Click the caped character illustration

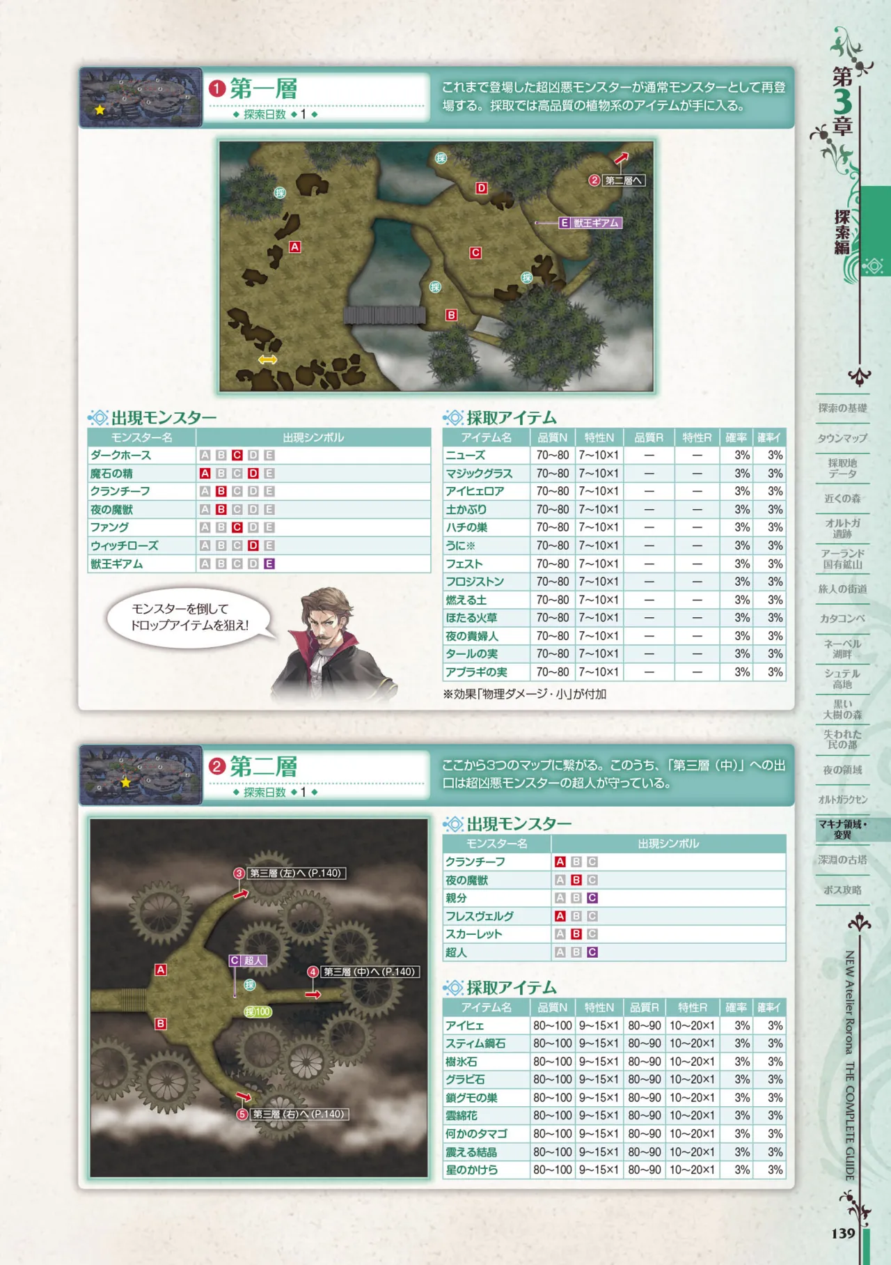[x=334, y=642]
